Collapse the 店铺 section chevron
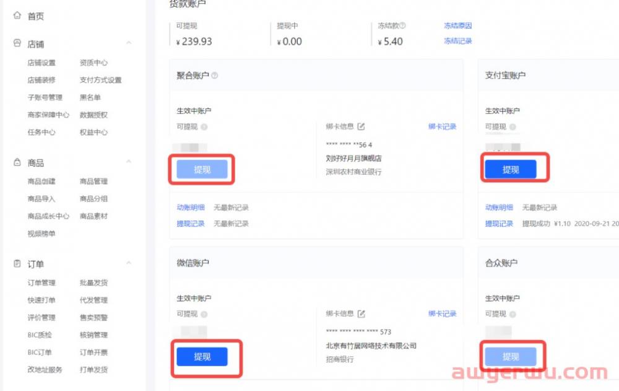The width and height of the screenshot is (619, 391). (x=129, y=43)
